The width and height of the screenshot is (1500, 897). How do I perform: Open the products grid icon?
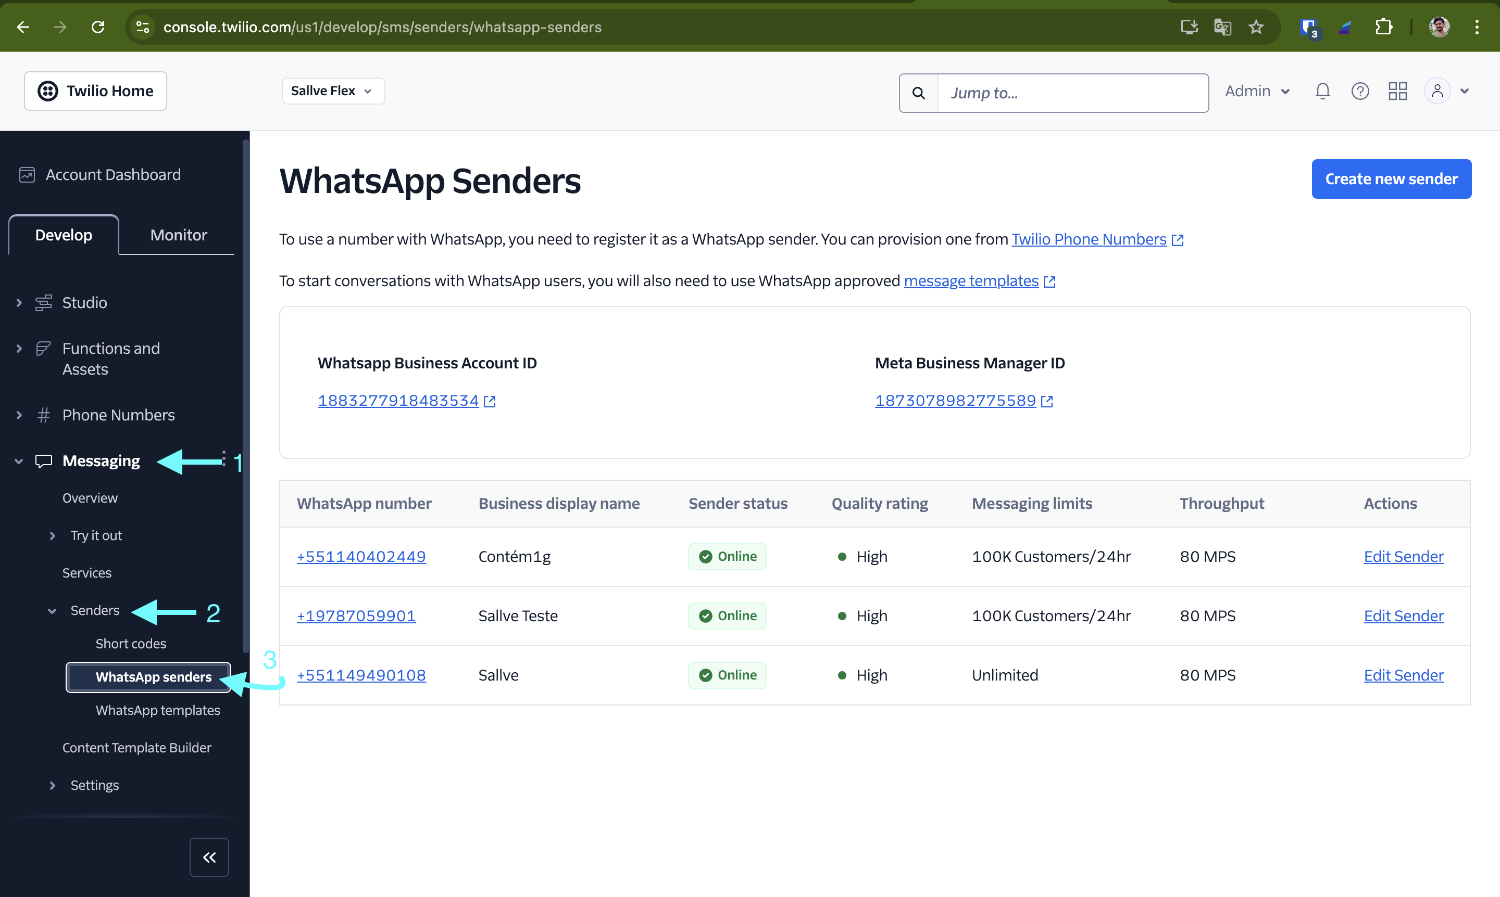[1398, 91]
